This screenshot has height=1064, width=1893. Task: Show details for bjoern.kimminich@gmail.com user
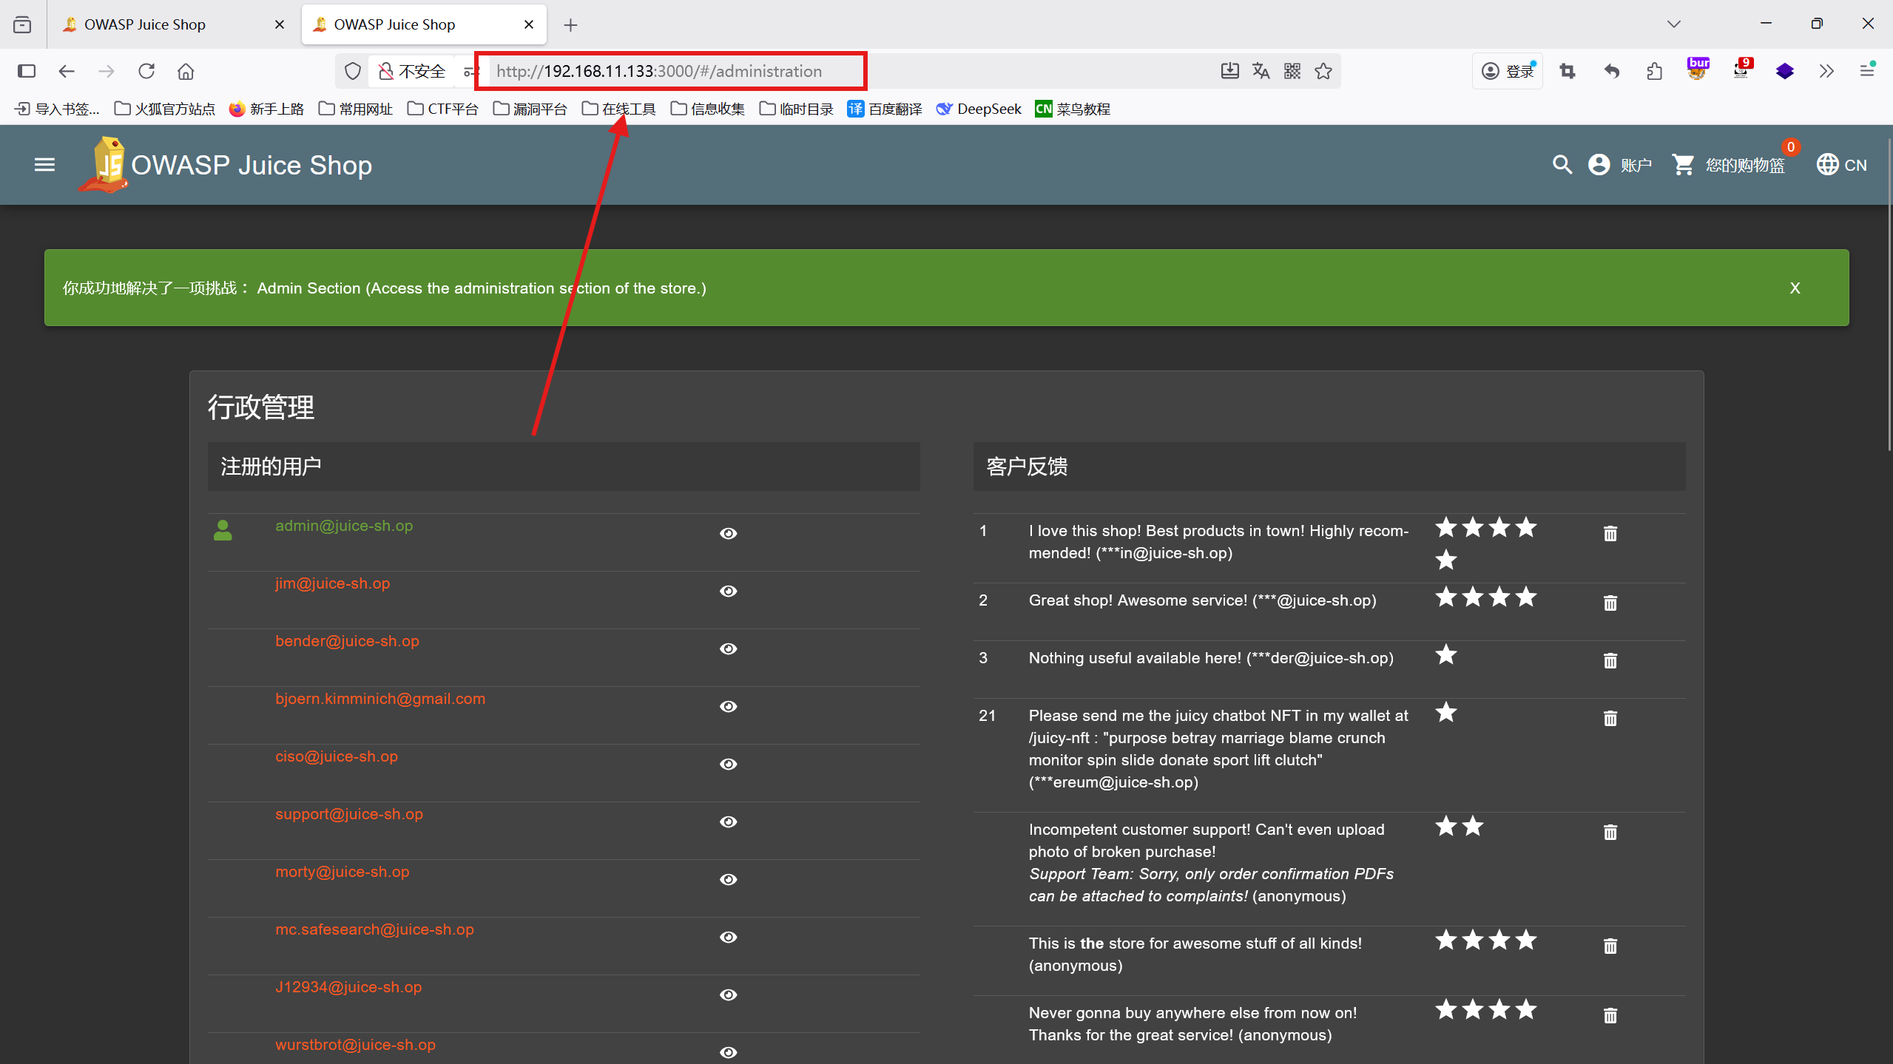[x=728, y=706]
